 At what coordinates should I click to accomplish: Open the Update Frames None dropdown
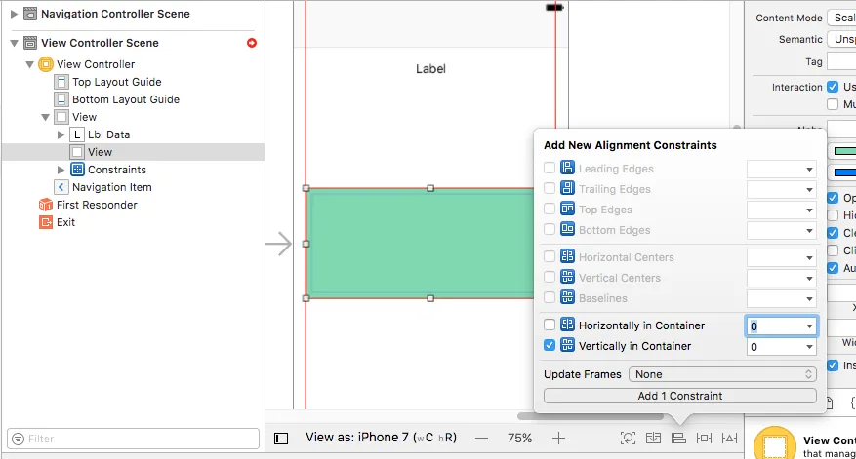click(x=722, y=374)
